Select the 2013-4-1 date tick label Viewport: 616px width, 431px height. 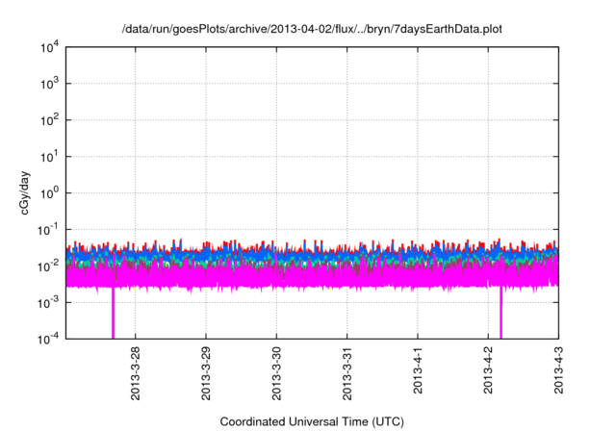pyautogui.click(x=417, y=369)
